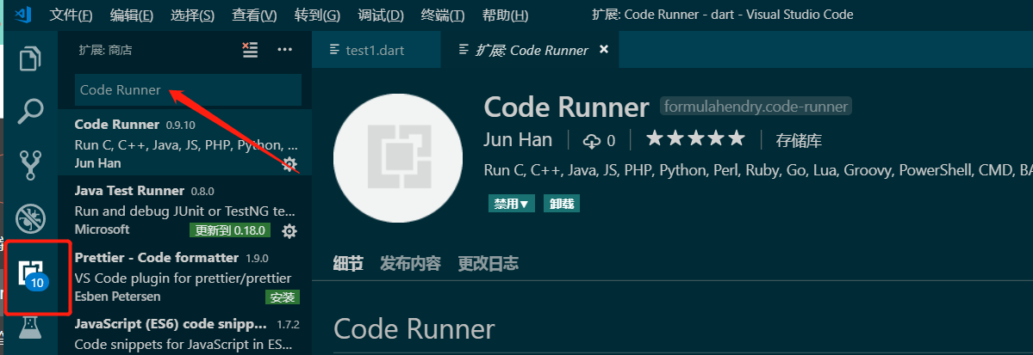The width and height of the screenshot is (1033, 355).
Task: Open the Debug view in activity bar
Action: point(31,217)
